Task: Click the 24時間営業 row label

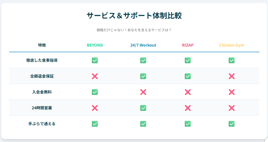Action: click(42, 108)
